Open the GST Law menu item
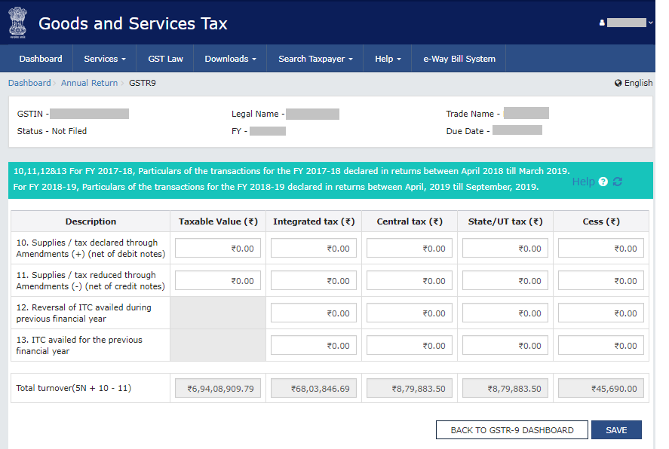 (x=164, y=59)
